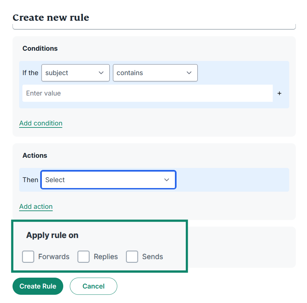Check the Sends checkbox
The image size is (307, 303).
132,257
